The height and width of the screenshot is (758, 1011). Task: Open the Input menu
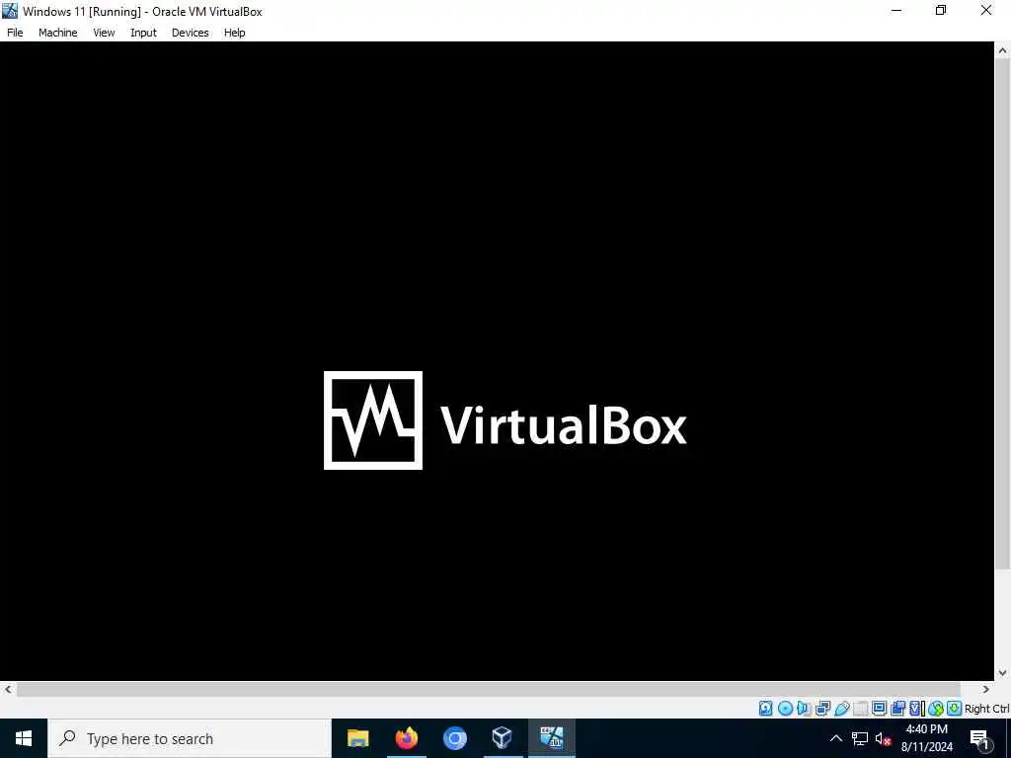(x=143, y=33)
